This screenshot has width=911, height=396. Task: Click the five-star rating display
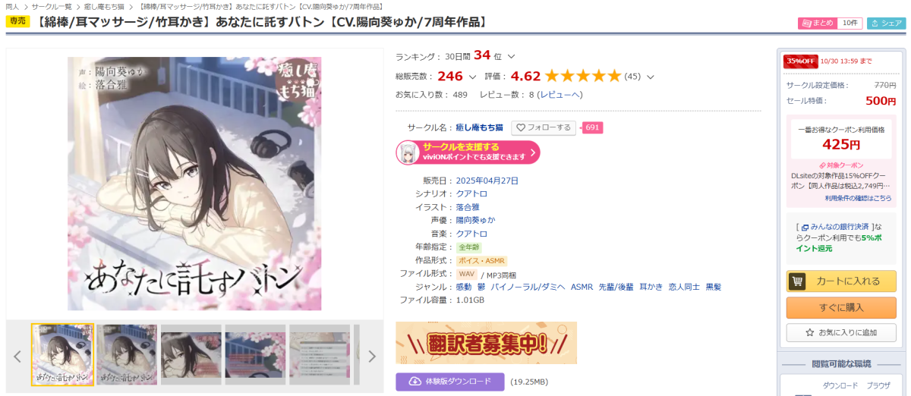click(x=583, y=76)
